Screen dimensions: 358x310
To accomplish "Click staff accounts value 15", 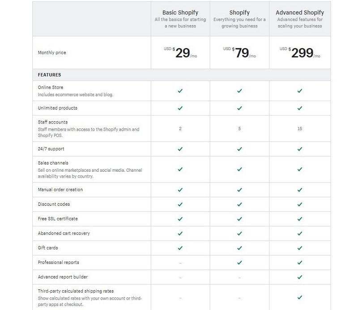I will [300, 129].
